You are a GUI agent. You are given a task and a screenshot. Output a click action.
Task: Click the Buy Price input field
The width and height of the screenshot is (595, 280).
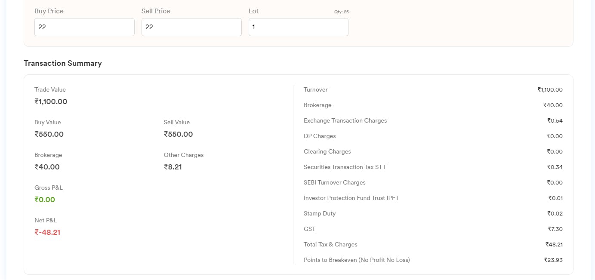pyautogui.click(x=84, y=27)
